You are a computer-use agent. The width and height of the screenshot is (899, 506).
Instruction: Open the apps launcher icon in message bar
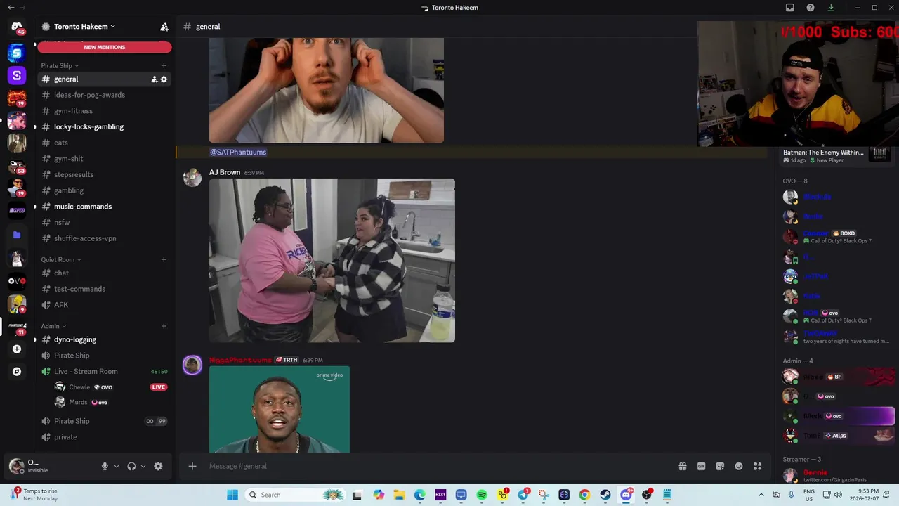758,466
